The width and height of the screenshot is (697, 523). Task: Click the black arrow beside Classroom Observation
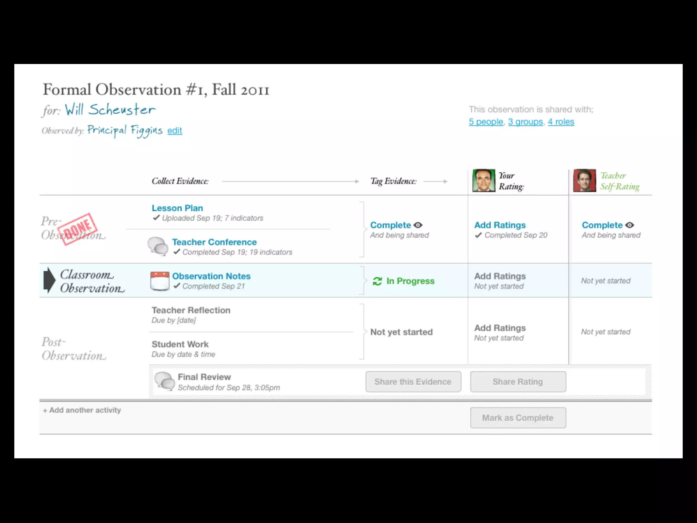[x=49, y=280]
